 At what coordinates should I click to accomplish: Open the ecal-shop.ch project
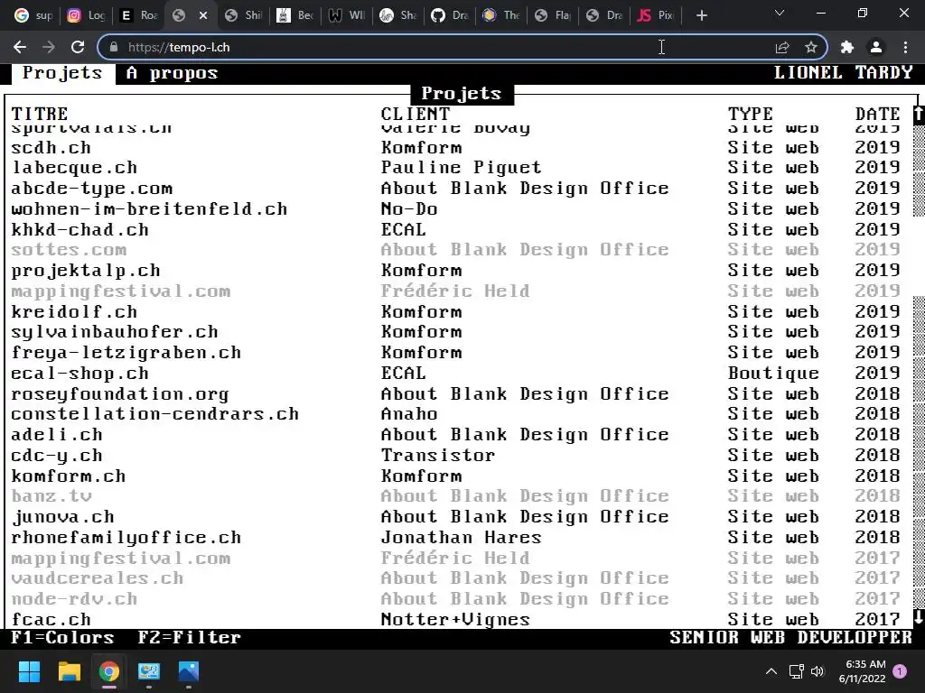80,374
